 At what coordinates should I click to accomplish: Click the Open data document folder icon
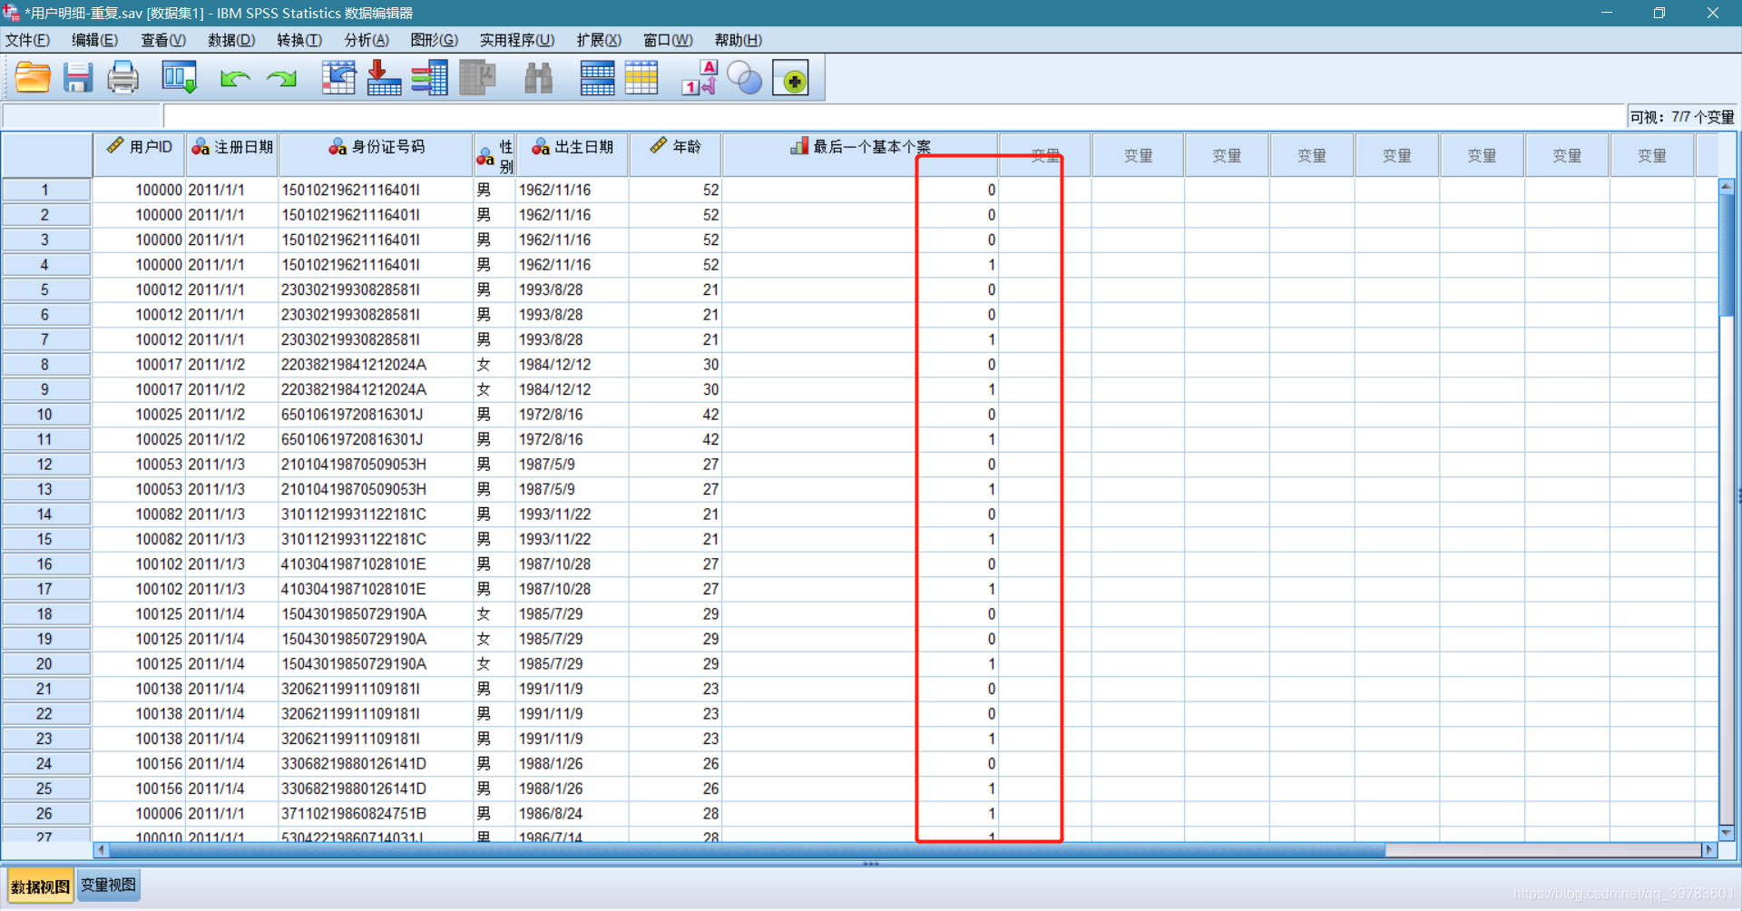(33, 78)
